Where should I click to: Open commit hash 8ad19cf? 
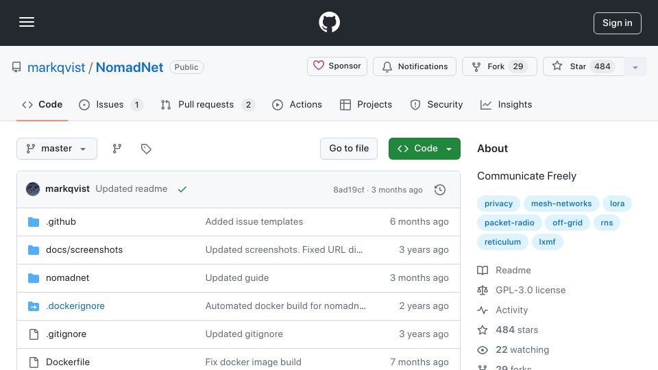pos(349,190)
